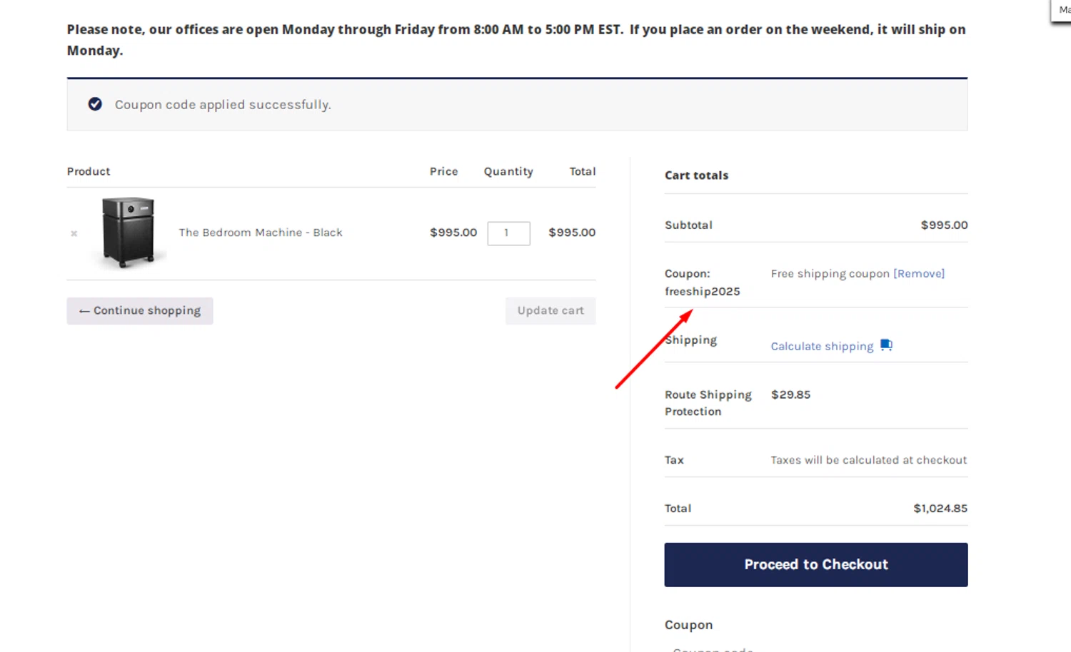
Task: Remove The Bedroom Machine from cart
Action: 74,233
